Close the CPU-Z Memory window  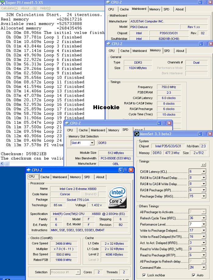211,44
